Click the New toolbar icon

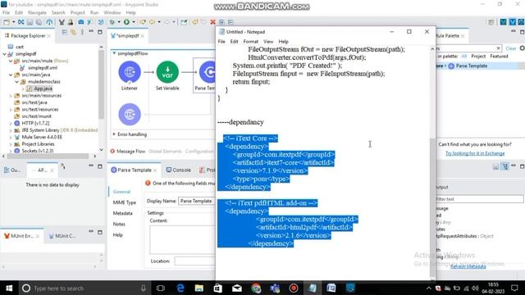pyautogui.click(x=7, y=22)
